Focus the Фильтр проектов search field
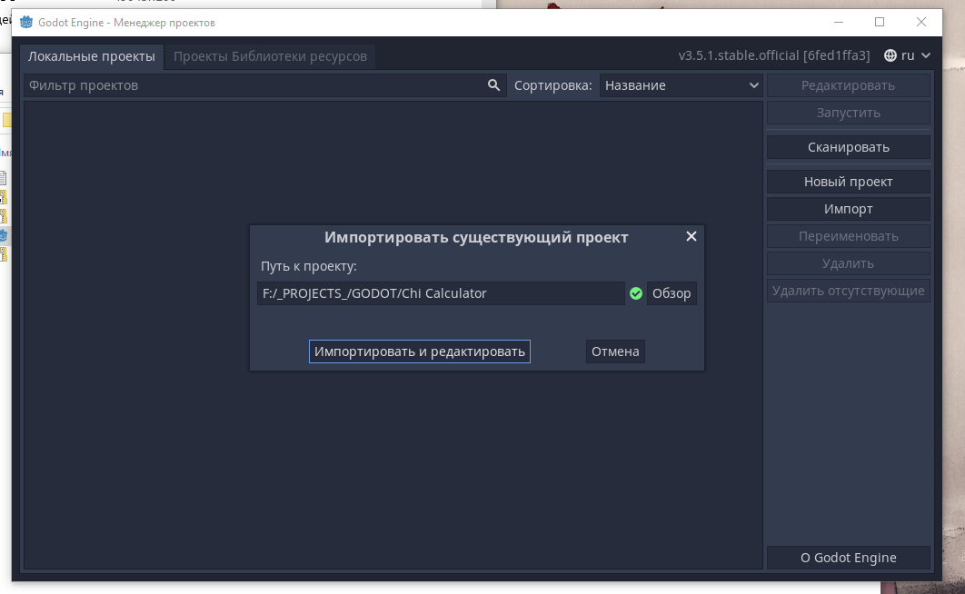 click(264, 85)
